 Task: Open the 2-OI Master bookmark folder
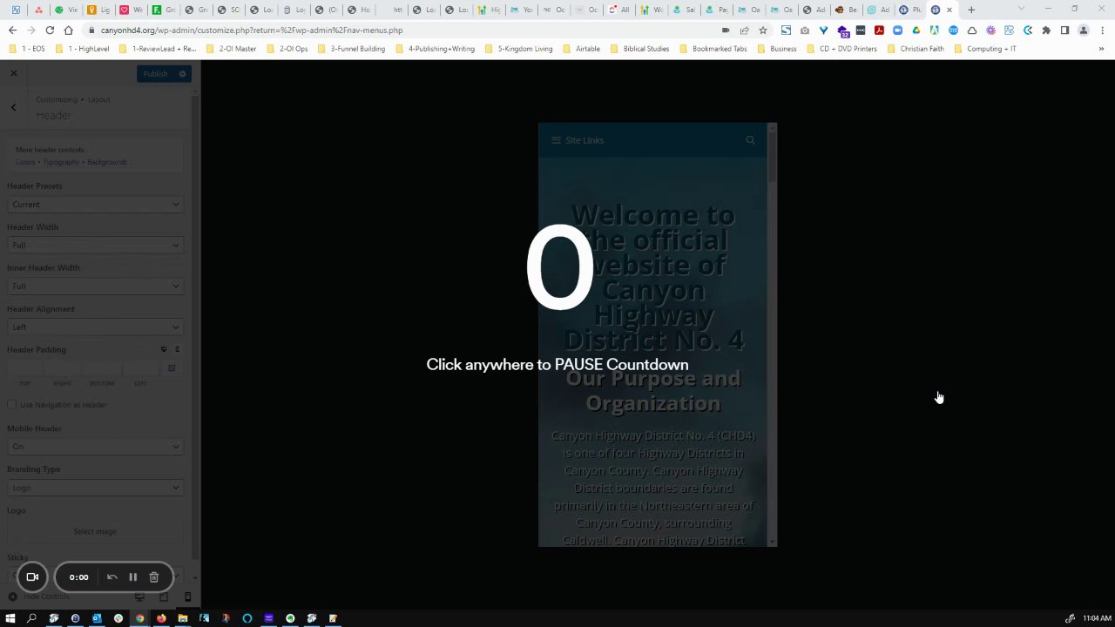pos(231,49)
